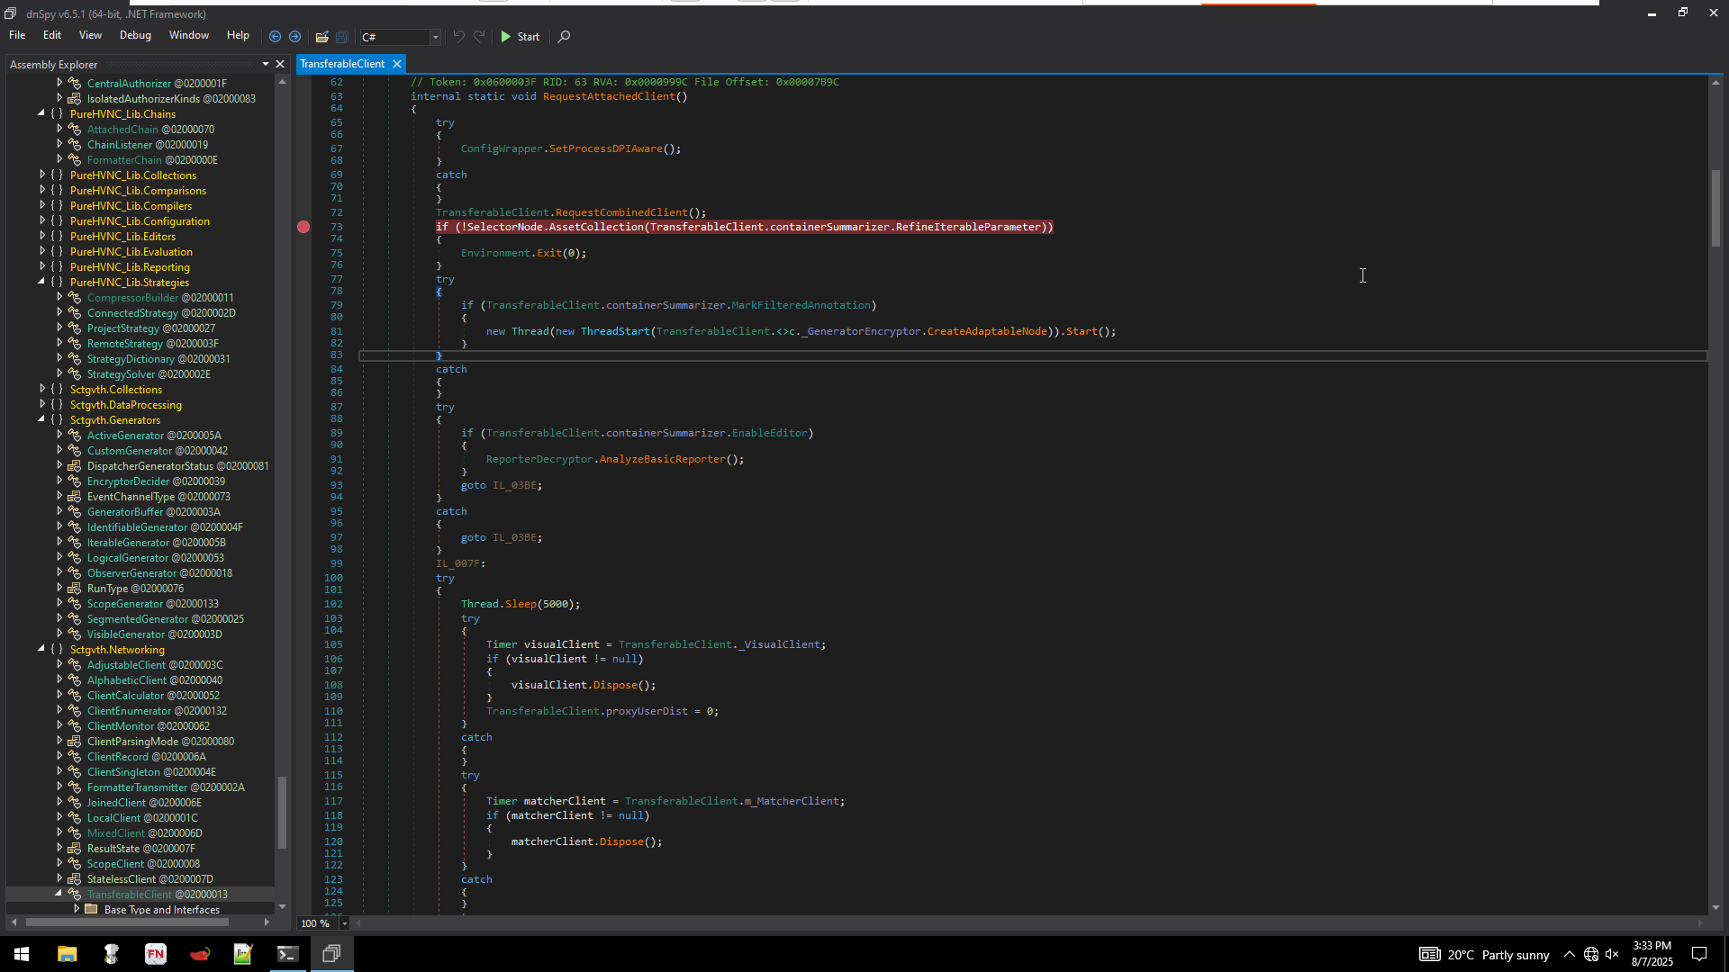Open the Windows Start menu
Viewport: 1729px width, 972px height.
coord(21,953)
